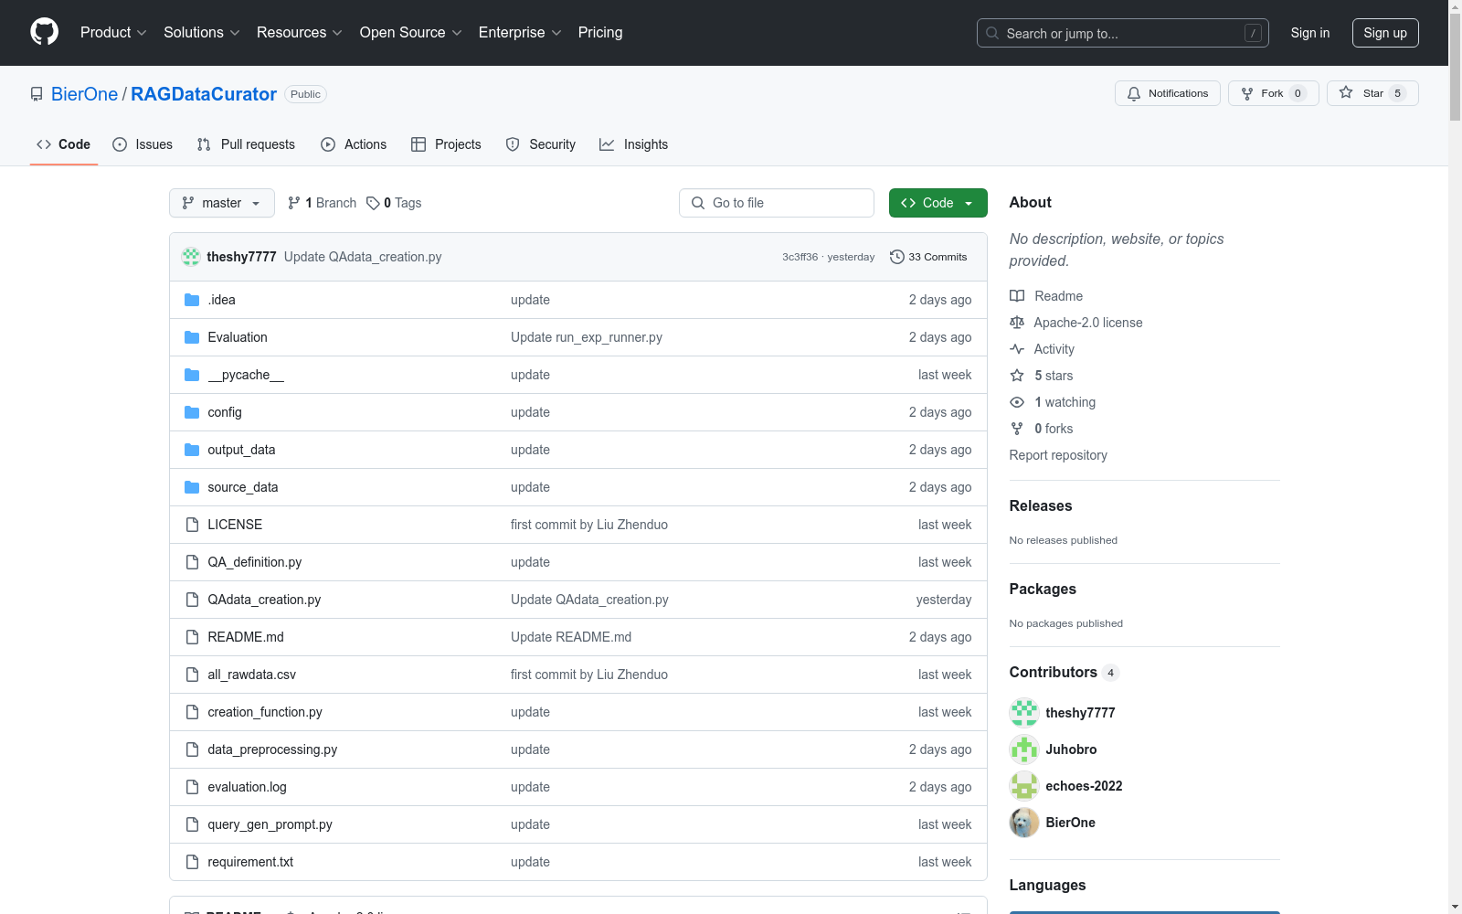Click the Activity pulse icon
The image size is (1462, 914).
click(x=1017, y=349)
